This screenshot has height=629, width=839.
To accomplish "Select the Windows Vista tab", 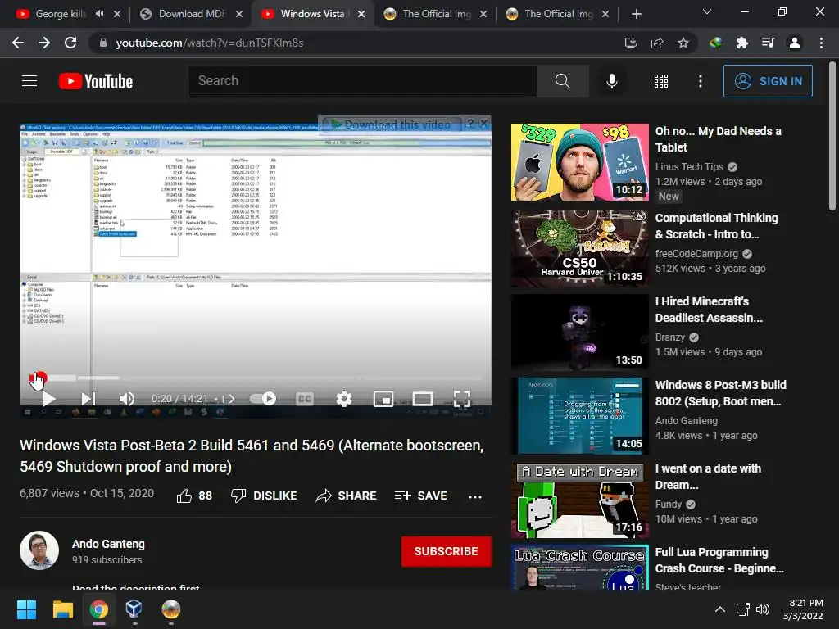I will [x=312, y=14].
